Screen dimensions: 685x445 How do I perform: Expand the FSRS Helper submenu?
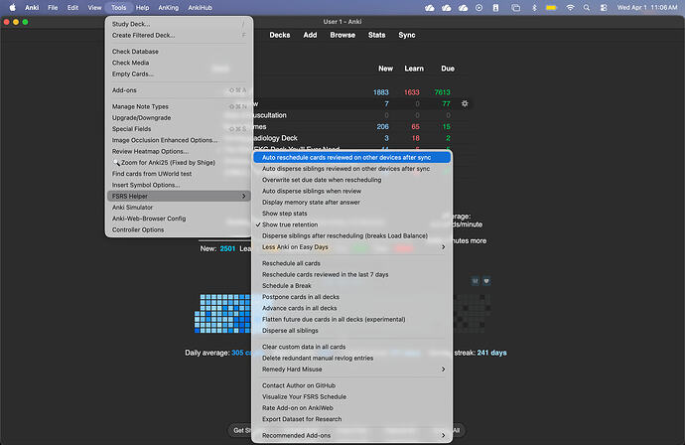(179, 197)
